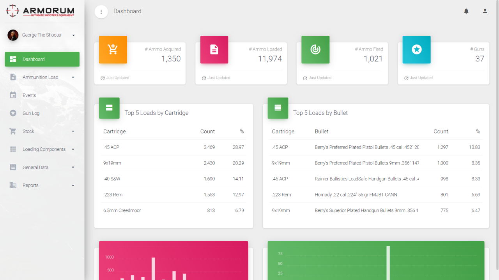The width and height of the screenshot is (499, 280).
Task: Click the green Ammo Fired target icon
Action: (315, 49)
